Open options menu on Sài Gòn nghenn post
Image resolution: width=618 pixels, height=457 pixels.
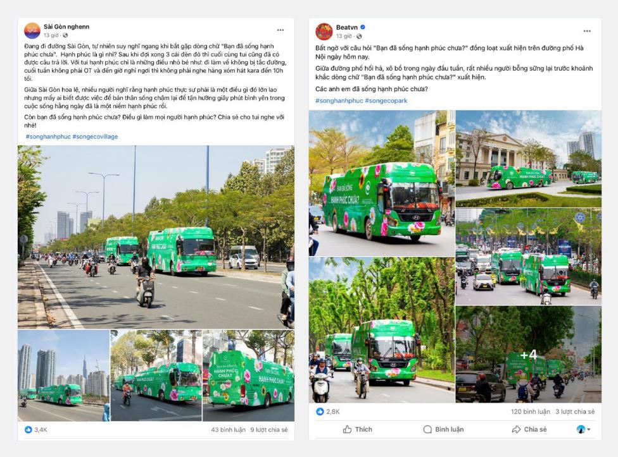[x=281, y=30]
